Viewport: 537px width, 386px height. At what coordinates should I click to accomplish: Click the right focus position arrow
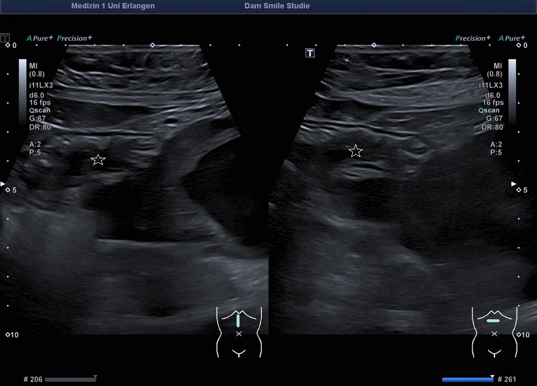point(514,184)
